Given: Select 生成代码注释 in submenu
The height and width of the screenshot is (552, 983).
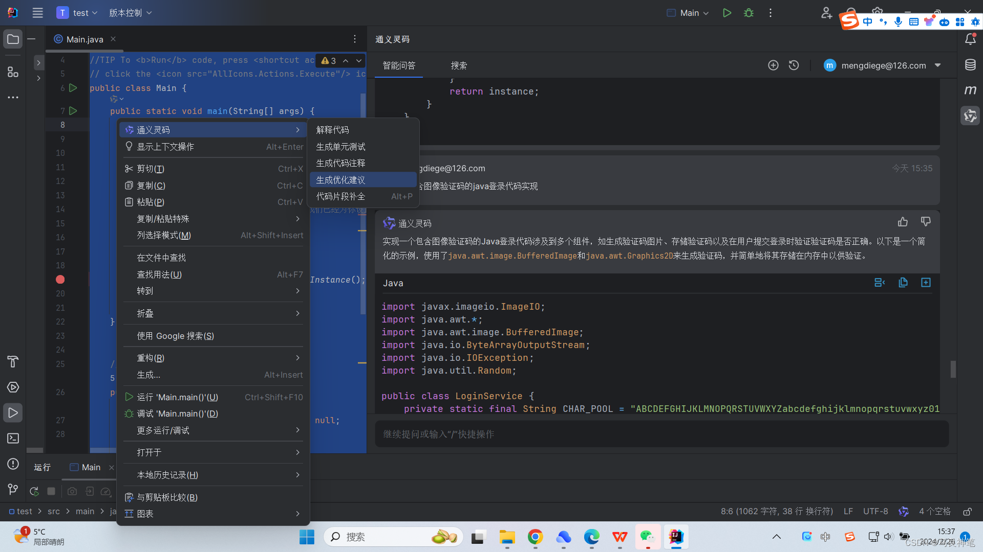Looking at the screenshot, I should click(364, 163).
